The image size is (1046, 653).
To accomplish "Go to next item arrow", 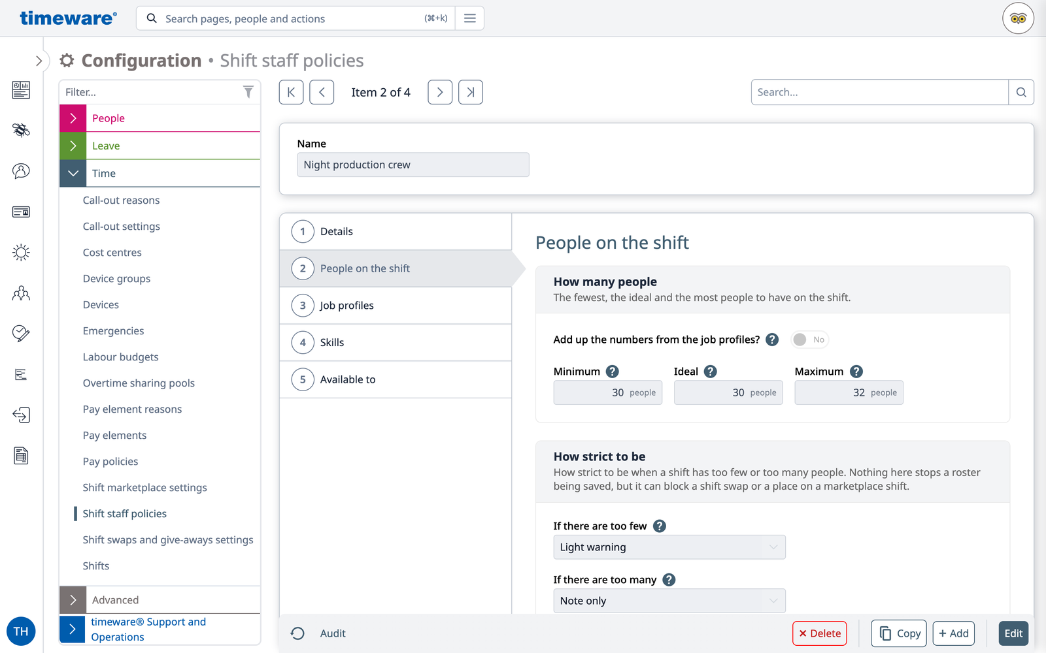I will click(x=440, y=92).
